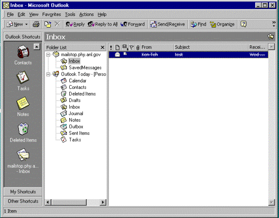The height and width of the screenshot is (218, 279).
Task: Click the Move to Folder toolbar icon
Action: point(47,24)
